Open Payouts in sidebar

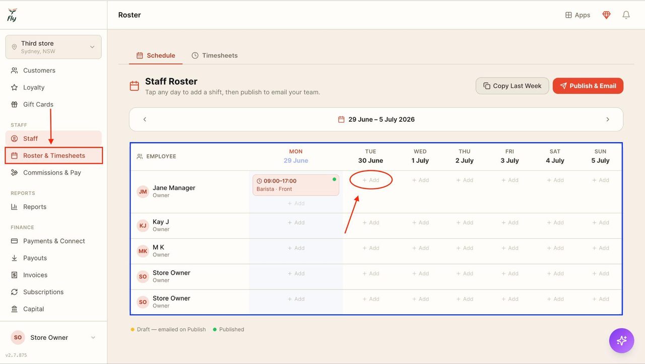click(x=53, y=258)
